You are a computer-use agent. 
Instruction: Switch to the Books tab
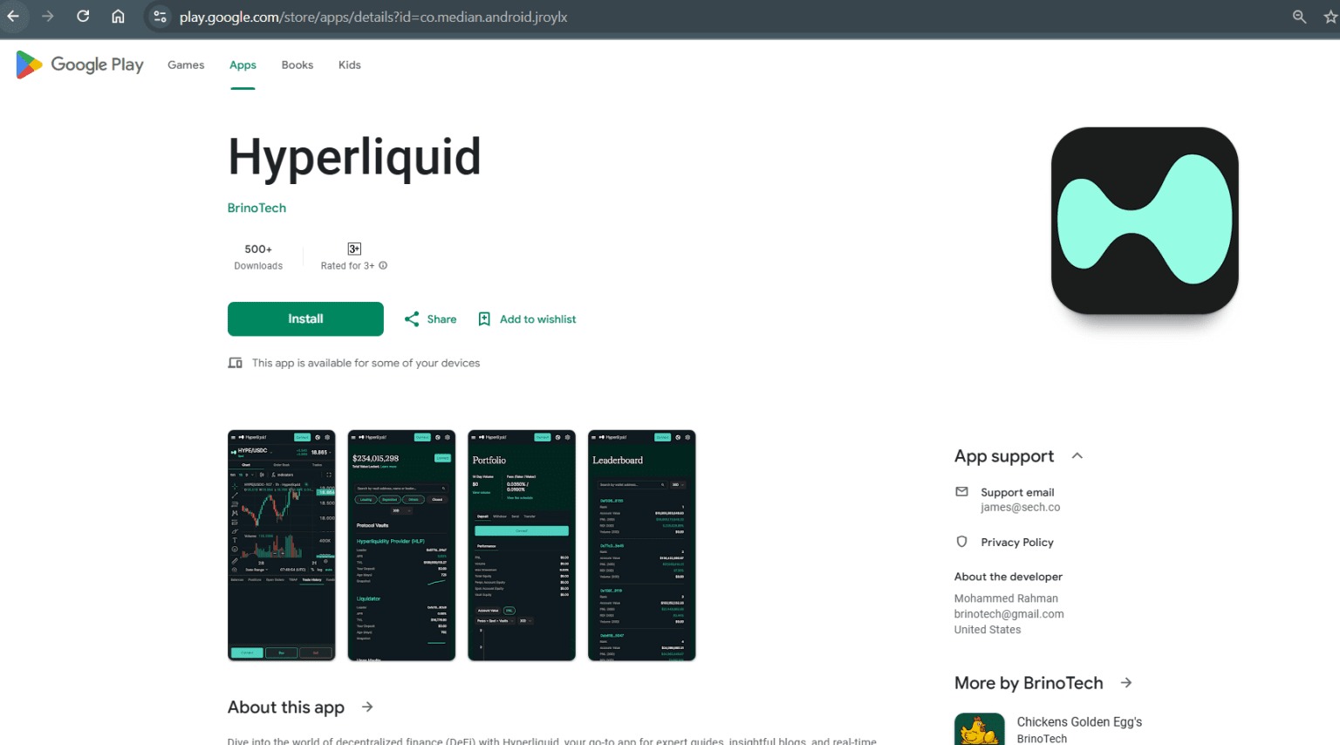pos(297,65)
